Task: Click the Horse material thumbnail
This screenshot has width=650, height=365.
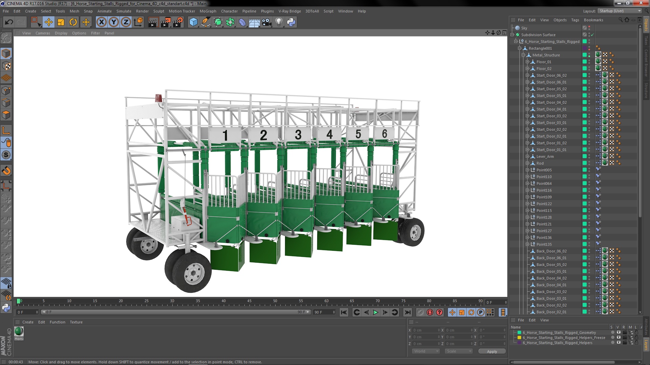Action: [19, 331]
